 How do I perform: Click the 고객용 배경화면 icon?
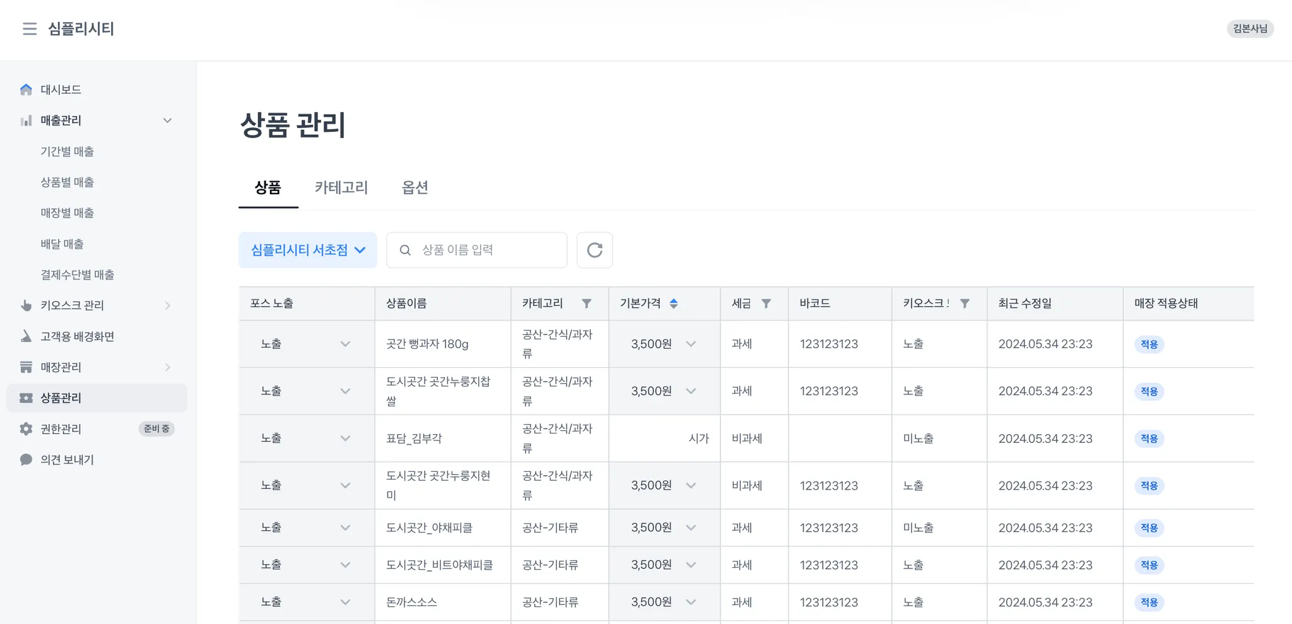pyautogui.click(x=26, y=336)
